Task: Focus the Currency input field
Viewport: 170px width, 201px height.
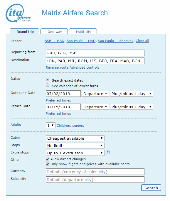Action: click(x=95, y=172)
